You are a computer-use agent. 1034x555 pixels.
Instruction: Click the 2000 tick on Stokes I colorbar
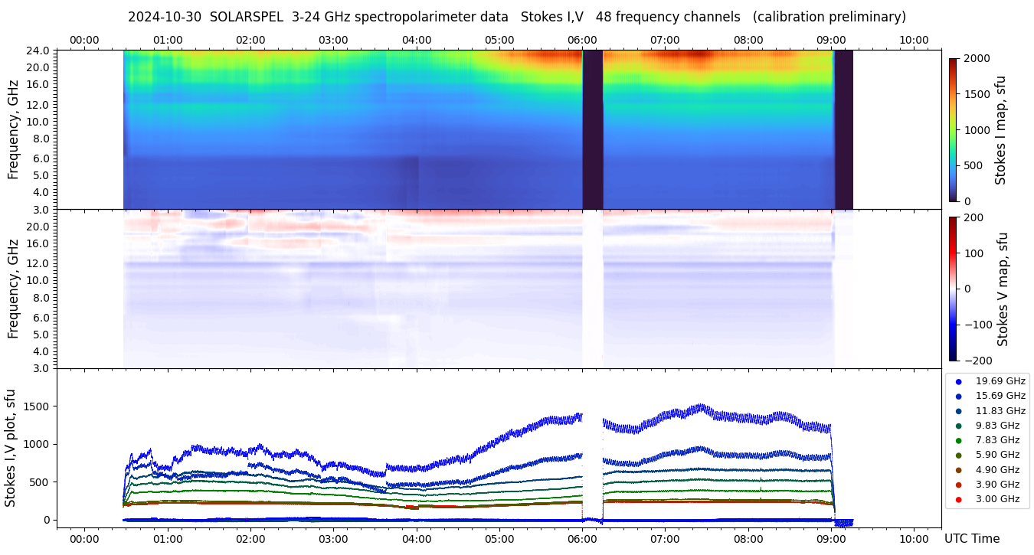[975, 58]
